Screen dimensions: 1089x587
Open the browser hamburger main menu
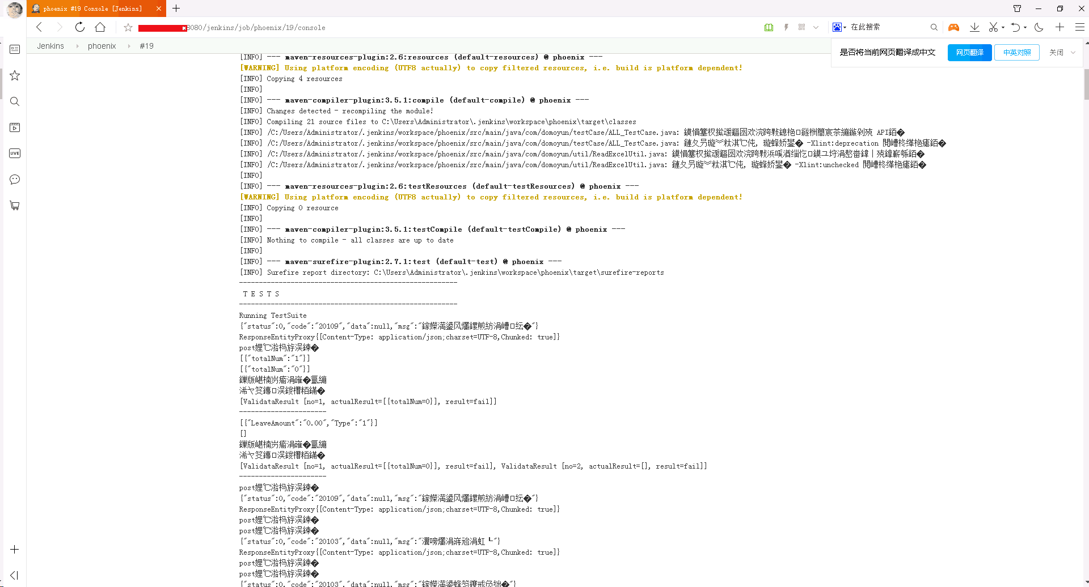[x=1079, y=27]
